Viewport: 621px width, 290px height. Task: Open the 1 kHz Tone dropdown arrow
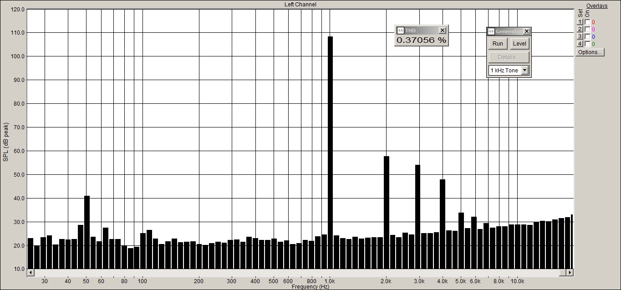tap(524, 71)
